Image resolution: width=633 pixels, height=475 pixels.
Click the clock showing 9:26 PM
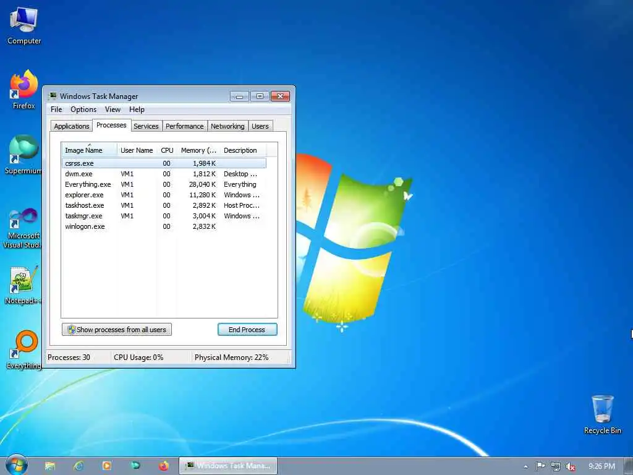(601, 466)
